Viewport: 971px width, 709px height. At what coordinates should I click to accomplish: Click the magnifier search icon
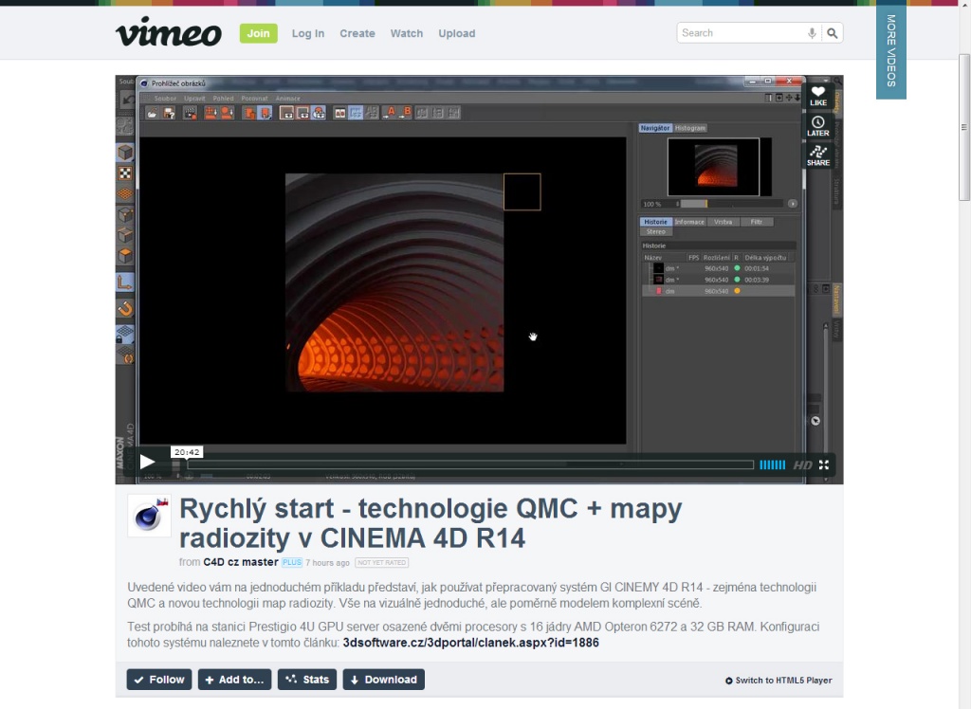833,33
